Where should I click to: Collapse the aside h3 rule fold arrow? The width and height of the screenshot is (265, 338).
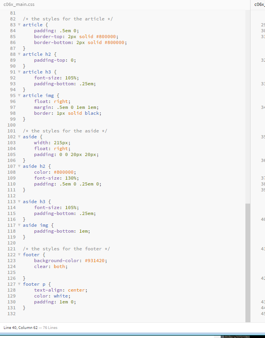(19, 202)
